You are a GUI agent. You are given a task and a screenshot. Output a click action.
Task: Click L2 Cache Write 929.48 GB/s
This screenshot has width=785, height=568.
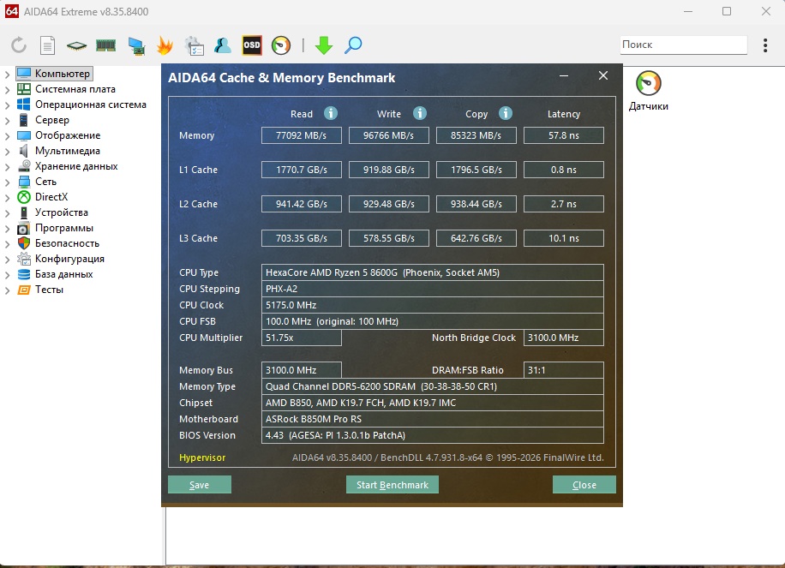388,204
